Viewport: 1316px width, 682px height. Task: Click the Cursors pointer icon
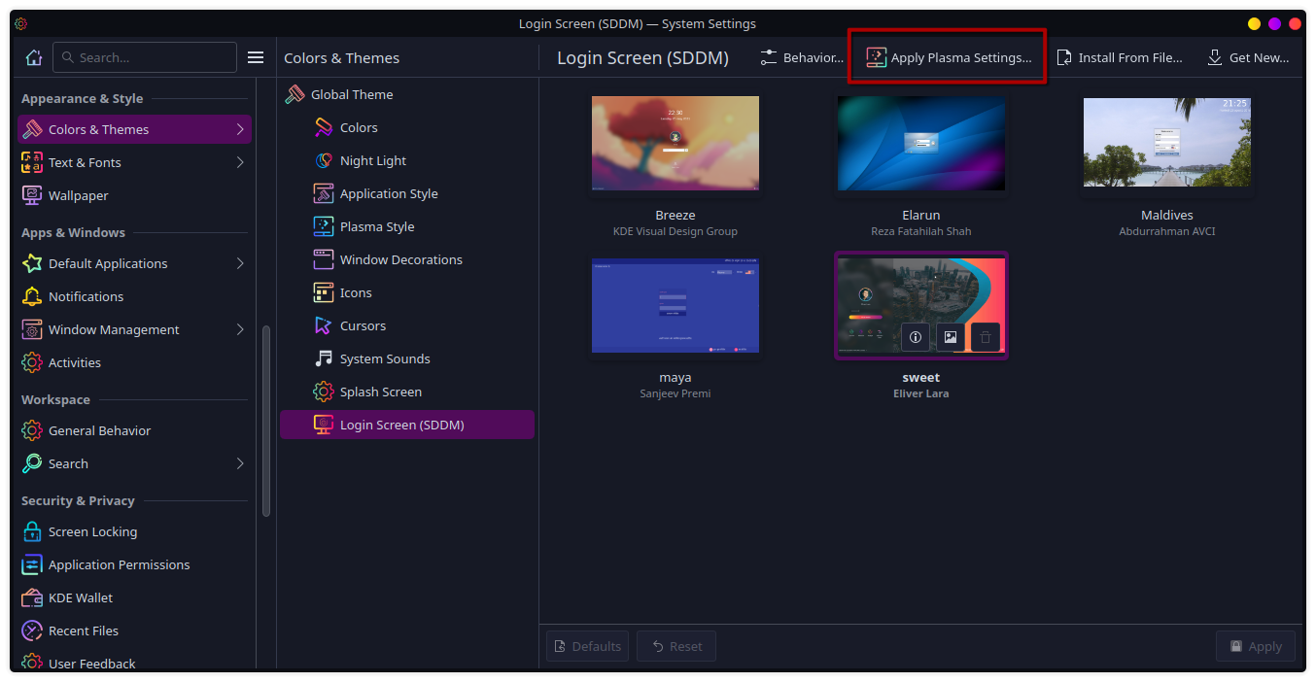[324, 325]
